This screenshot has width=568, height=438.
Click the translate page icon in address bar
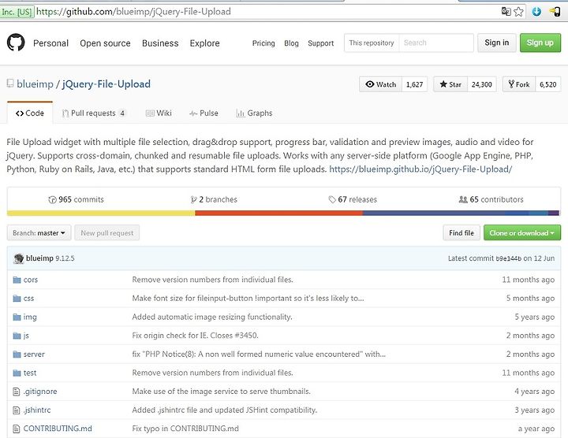pyautogui.click(x=506, y=12)
